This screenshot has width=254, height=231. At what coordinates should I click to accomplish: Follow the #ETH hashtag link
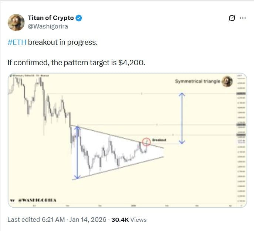click(17, 42)
